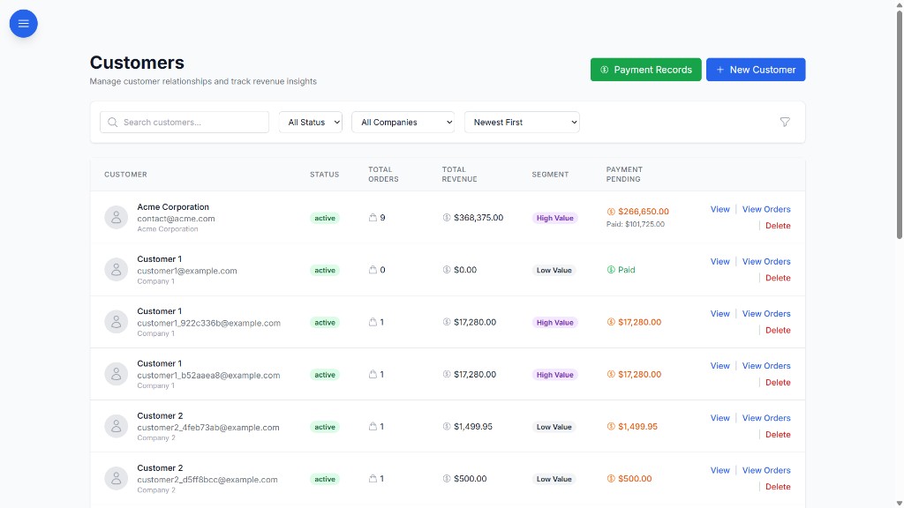This screenshot has width=904, height=508.
Task: View customer customer2_d5ff8bcc@example.com
Action: pos(719,471)
